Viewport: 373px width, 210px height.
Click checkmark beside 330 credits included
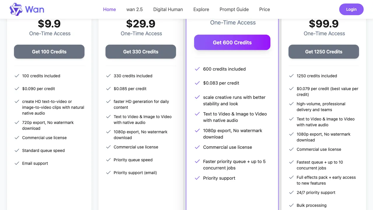click(x=108, y=76)
